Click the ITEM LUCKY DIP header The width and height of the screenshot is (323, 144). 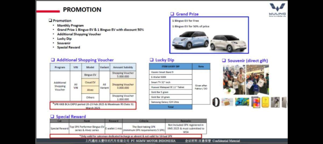pos(171,66)
